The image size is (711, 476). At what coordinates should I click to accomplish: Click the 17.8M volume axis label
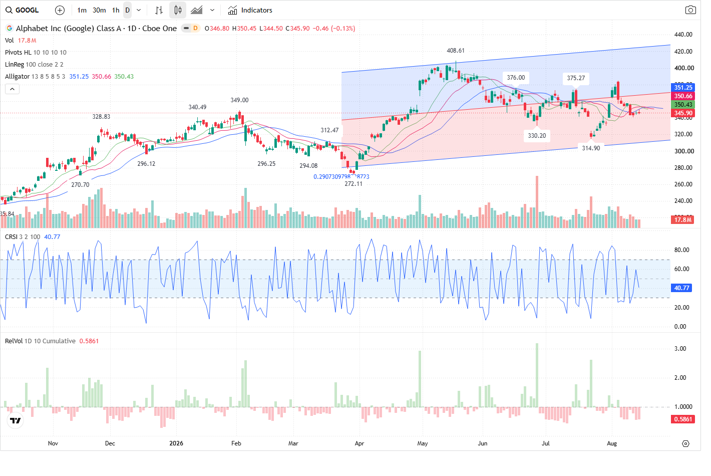[x=683, y=220]
